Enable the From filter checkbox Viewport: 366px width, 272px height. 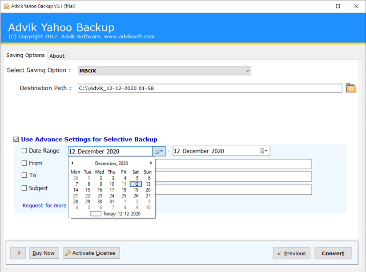[x=24, y=163]
